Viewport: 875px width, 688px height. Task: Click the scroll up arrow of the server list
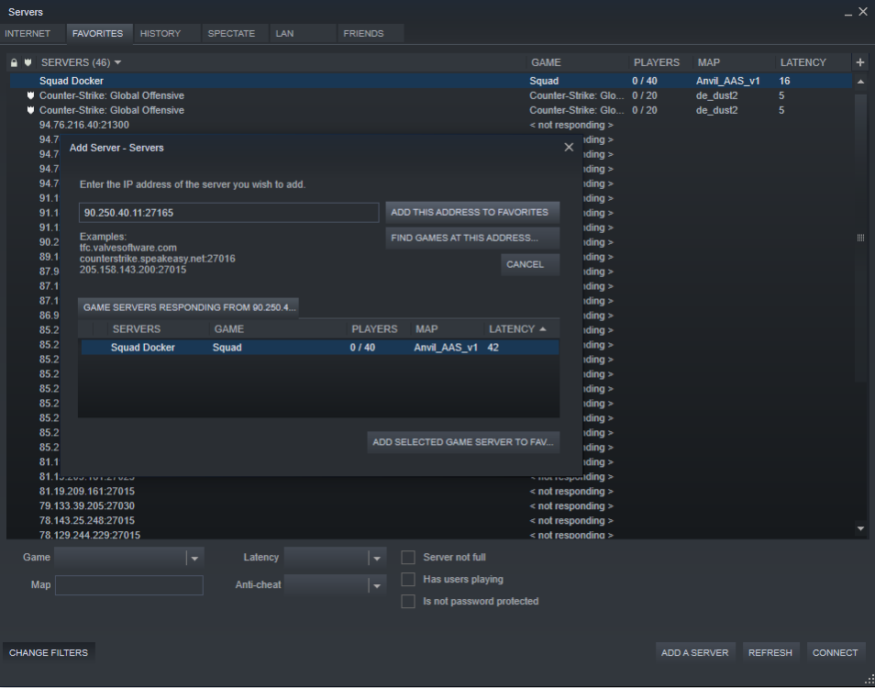(860, 82)
